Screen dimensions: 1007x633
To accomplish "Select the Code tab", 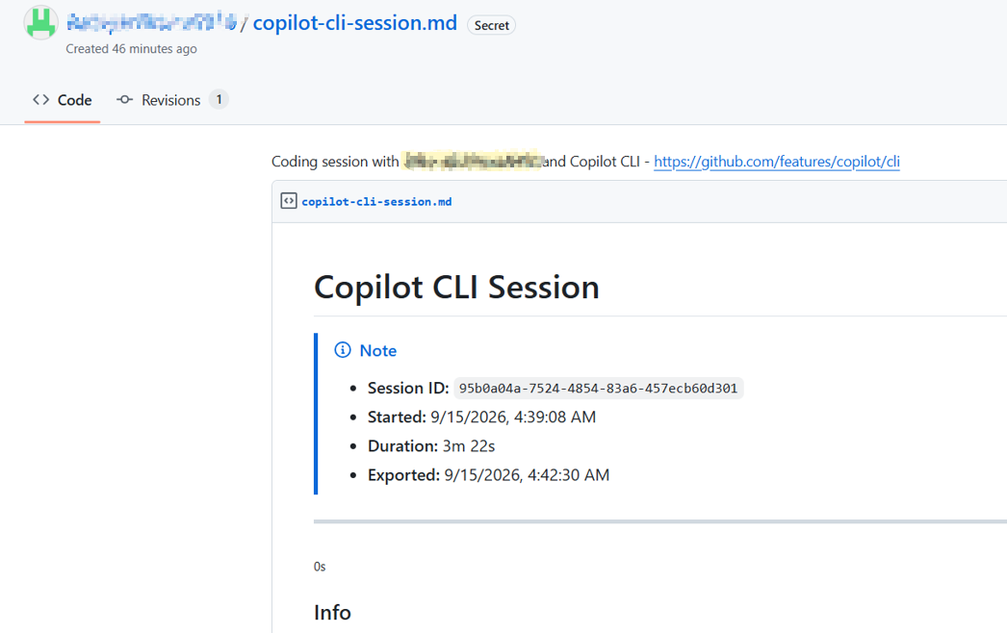I will [x=63, y=100].
